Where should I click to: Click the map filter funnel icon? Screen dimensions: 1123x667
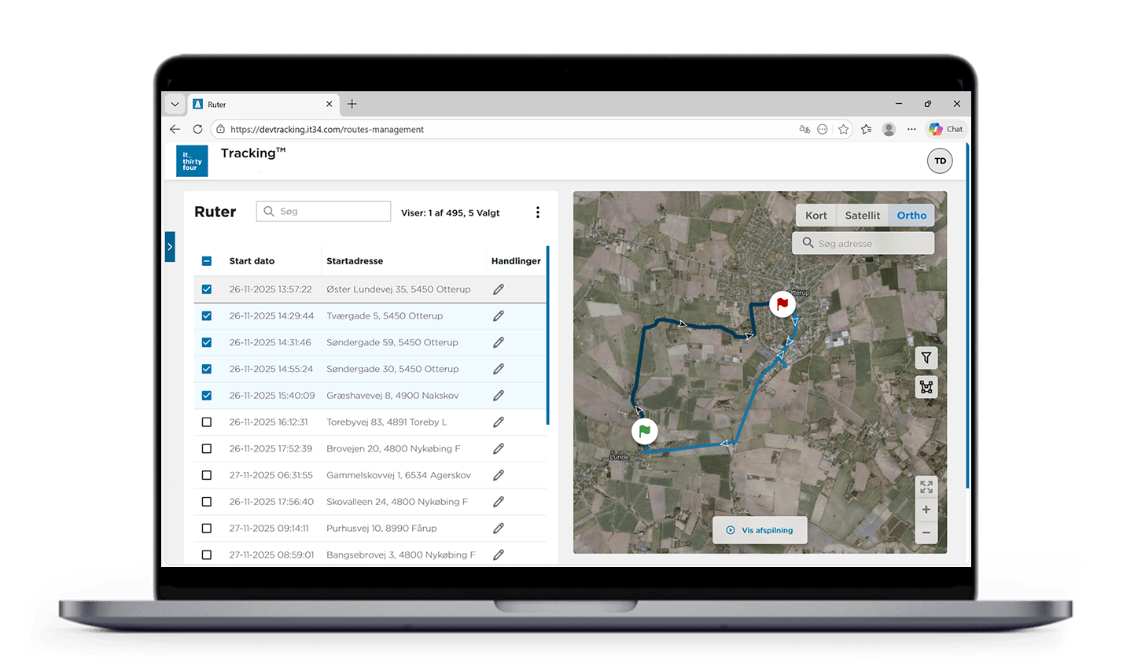point(926,358)
